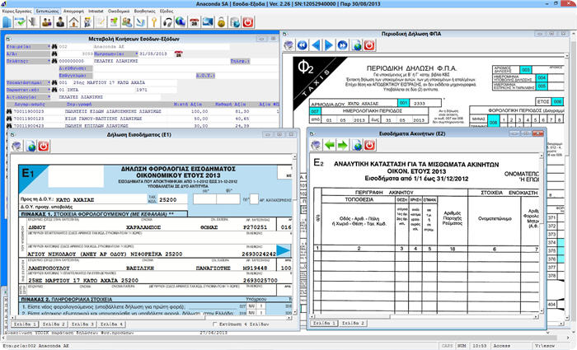The width and height of the screenshot is (577, 350).
Task: Click the red power button in ΦΠΑ window
Action: point(369,45)
